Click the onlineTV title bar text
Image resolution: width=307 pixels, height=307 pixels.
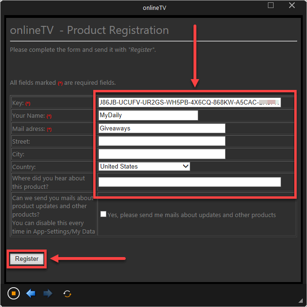coord(154,8)
